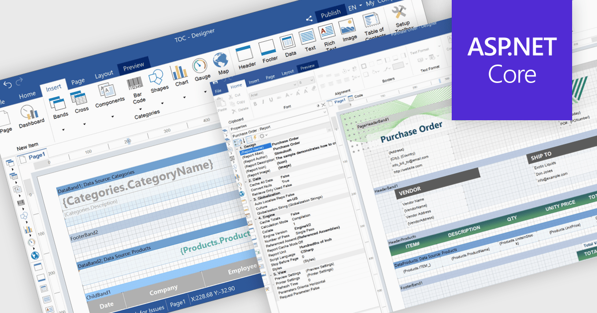Add a Header band
Image resolution: width=597 pixels, height=313 pixels.
[x=246, y=57]
